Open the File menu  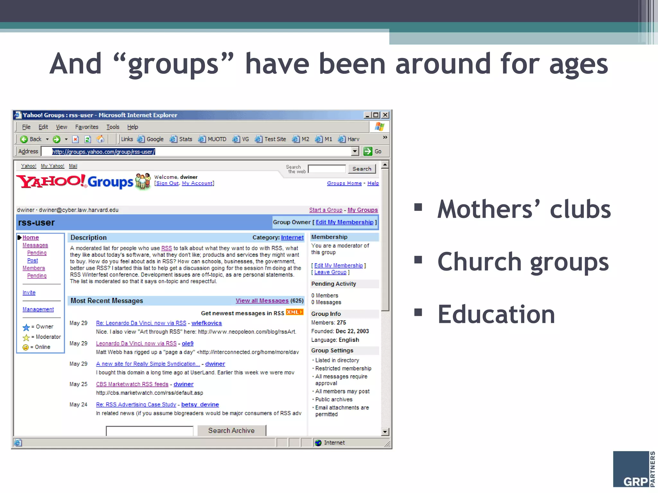(x=26, y=127)
